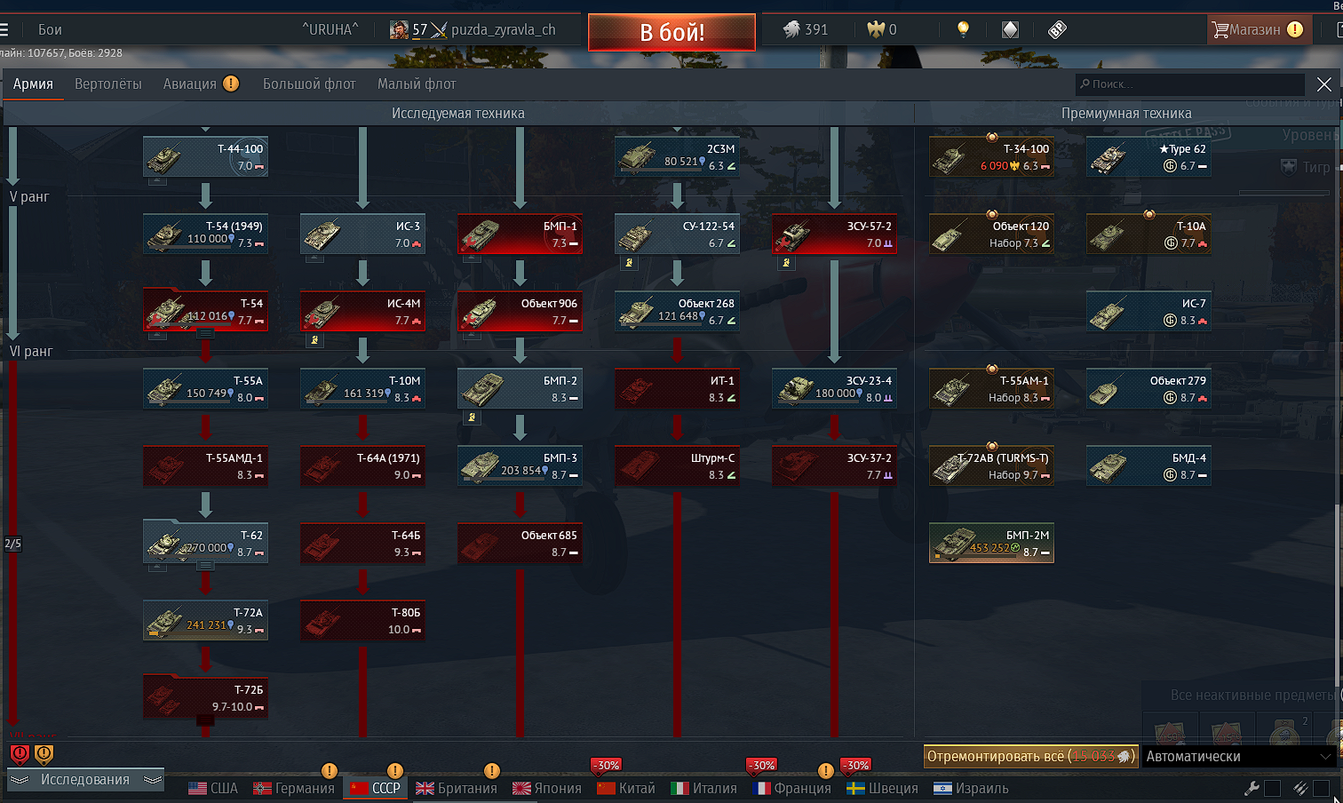Viewport: 1343px width, 803px height.
Task: Open the Бои menu
Action: pyautogui.click(x=50, y=29)
